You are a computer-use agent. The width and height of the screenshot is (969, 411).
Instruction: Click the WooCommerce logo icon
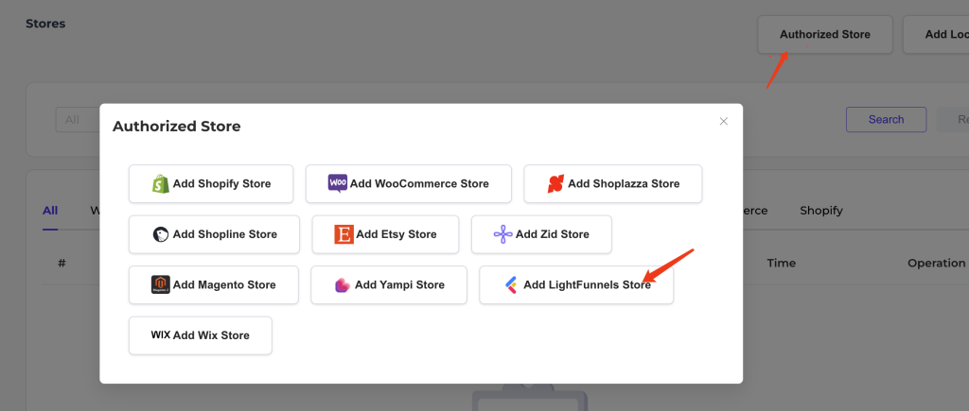pos(338,184)
